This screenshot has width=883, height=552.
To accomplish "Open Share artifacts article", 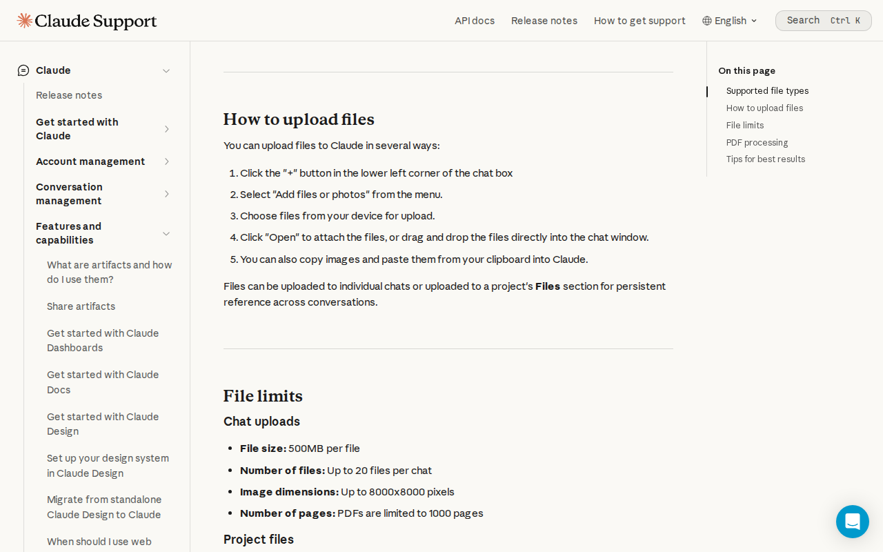I will pos(81,306).
